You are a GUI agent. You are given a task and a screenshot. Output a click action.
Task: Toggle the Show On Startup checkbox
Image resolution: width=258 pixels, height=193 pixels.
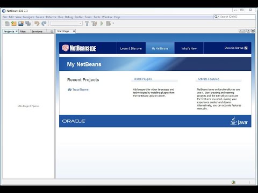(246, 48)
